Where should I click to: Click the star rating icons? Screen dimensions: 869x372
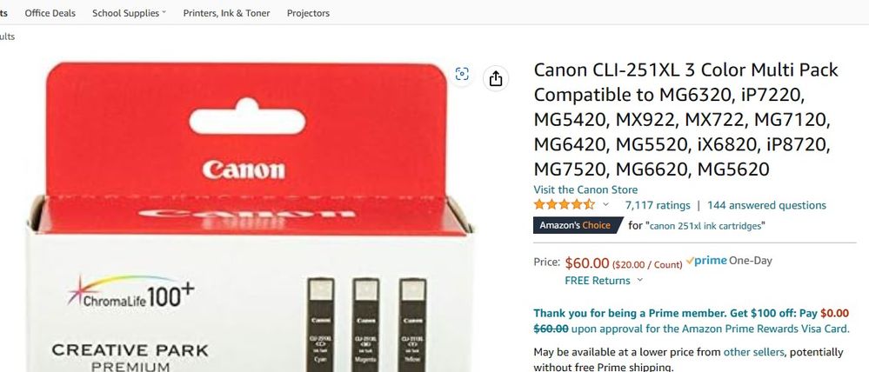click(x=565, y=205)
